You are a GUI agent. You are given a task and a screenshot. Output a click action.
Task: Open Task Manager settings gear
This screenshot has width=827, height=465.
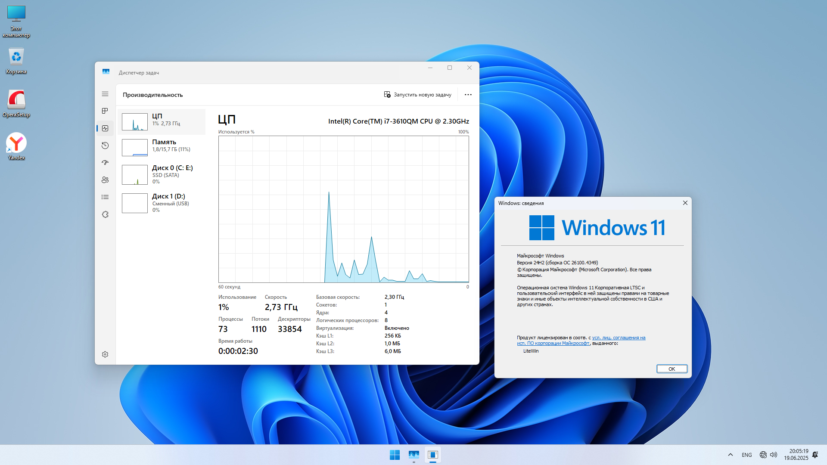[x=105, y=354]
